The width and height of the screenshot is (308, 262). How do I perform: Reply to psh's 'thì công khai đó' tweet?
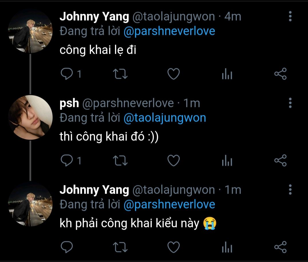pyautogui.click(x=67, y=160)
